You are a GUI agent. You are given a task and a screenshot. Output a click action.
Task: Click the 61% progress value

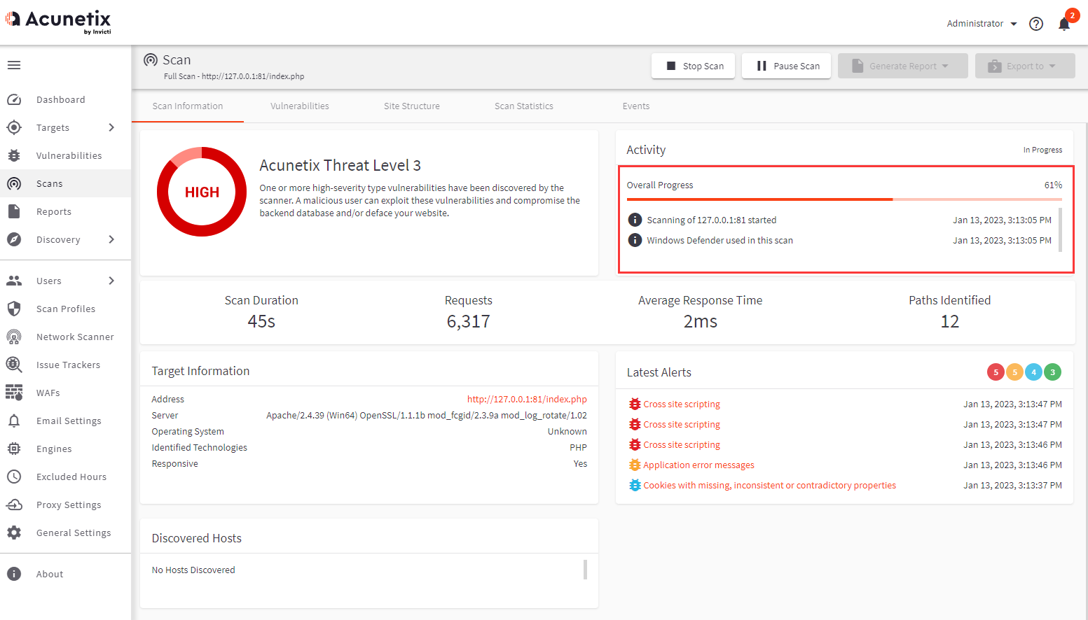point(1053,185)
